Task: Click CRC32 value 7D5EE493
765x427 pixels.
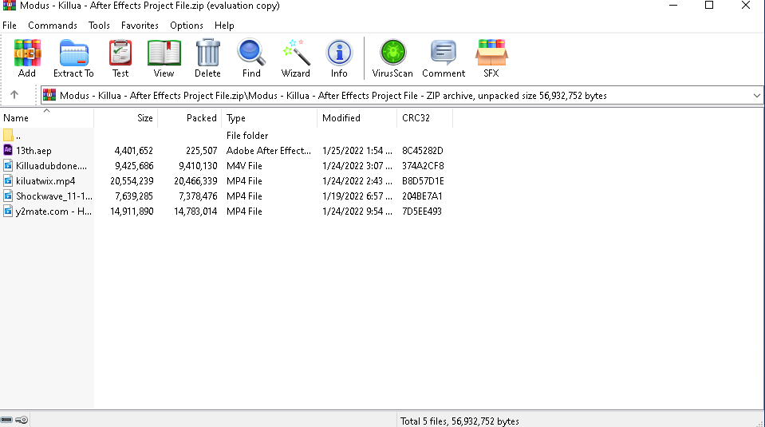Action: (x=422, y=212)
